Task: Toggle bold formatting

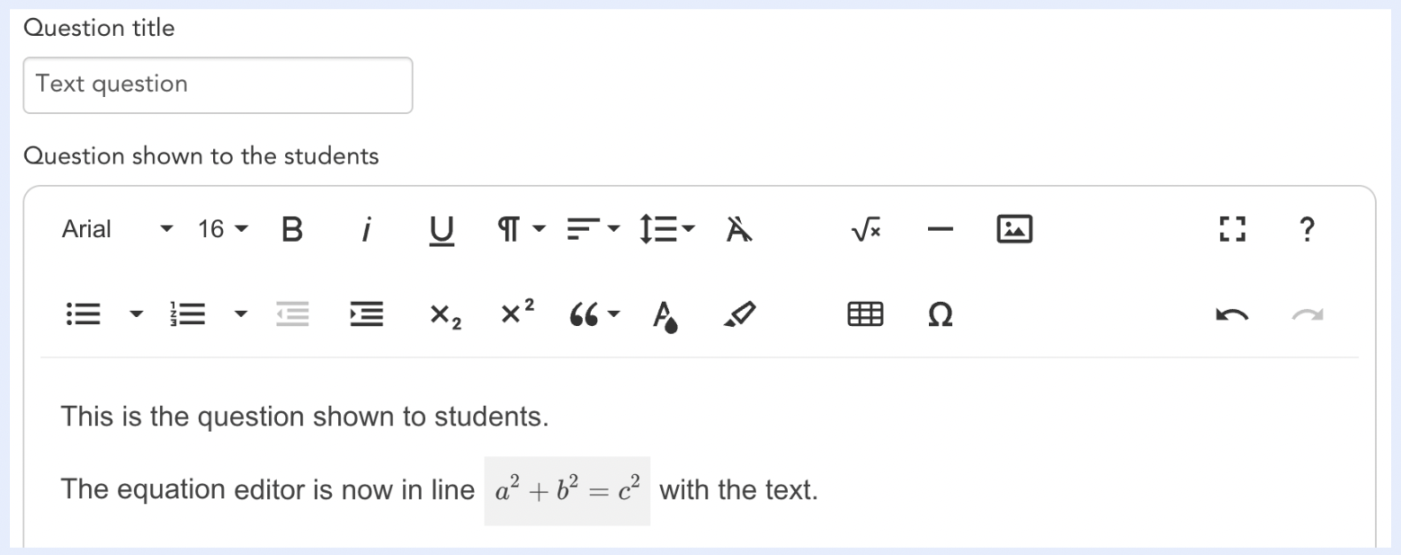Action: pyautogui.click(x=290, y=229)
